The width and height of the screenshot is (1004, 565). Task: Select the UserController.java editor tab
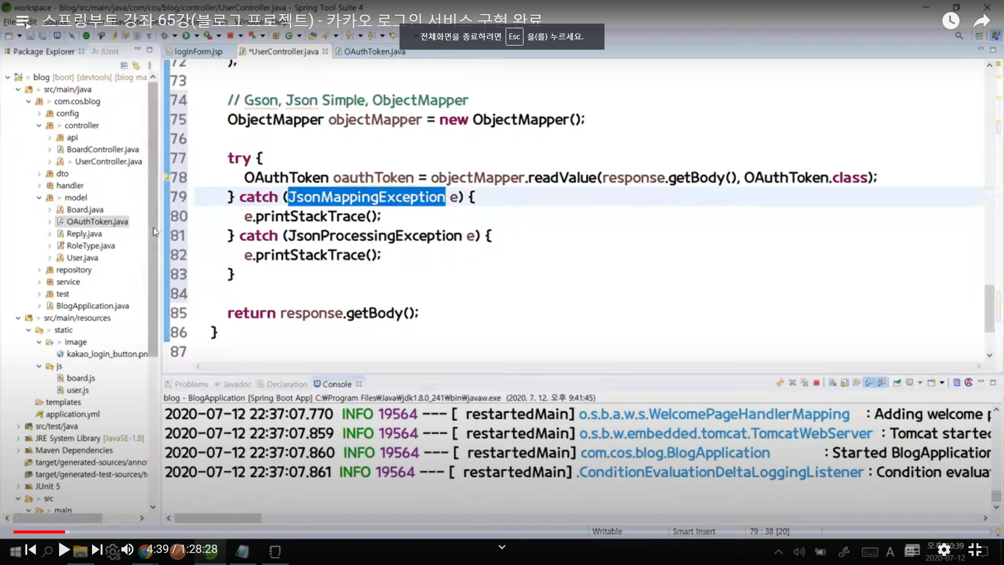tap(283, 51)
